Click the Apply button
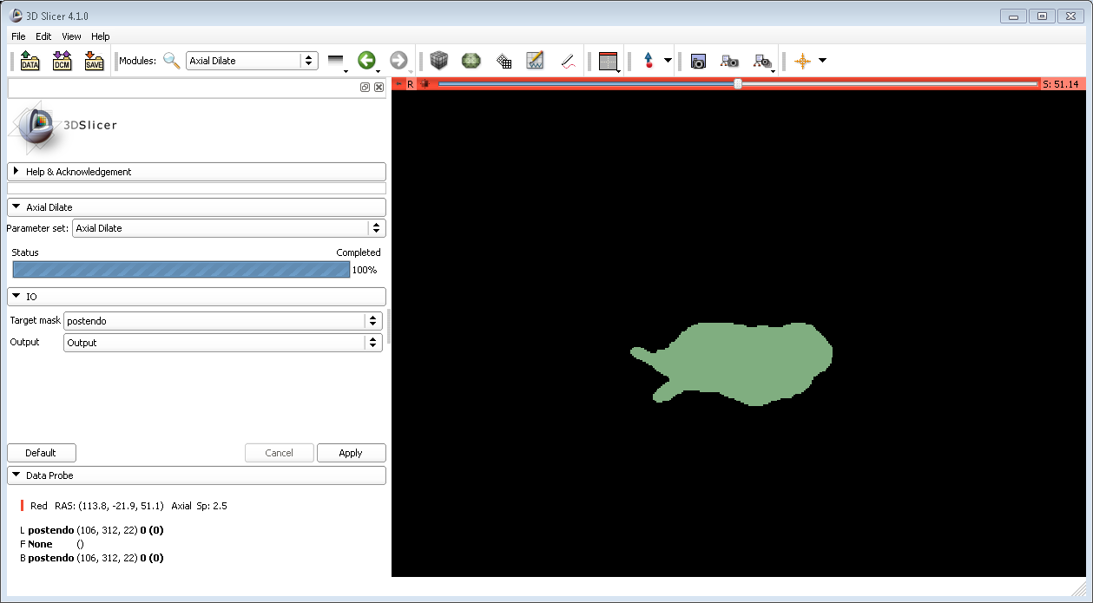 coord(351,453)
